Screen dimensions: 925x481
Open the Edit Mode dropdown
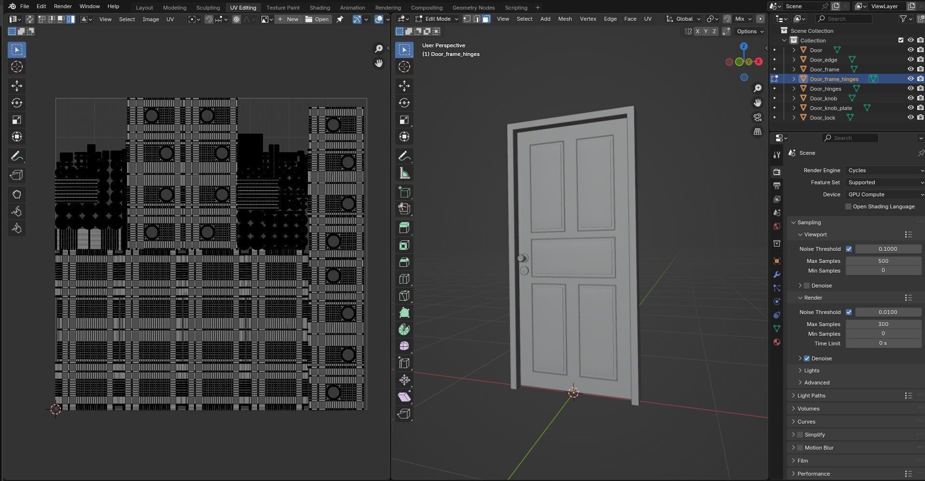(437, 19)
